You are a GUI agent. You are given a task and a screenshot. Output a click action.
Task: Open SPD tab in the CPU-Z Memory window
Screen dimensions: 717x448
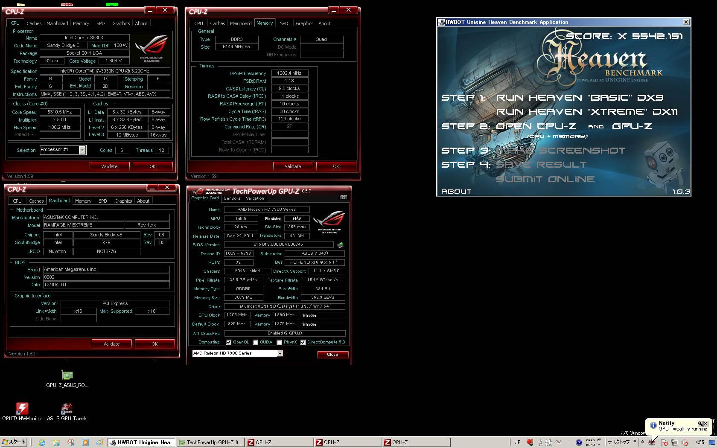[284, 23]
